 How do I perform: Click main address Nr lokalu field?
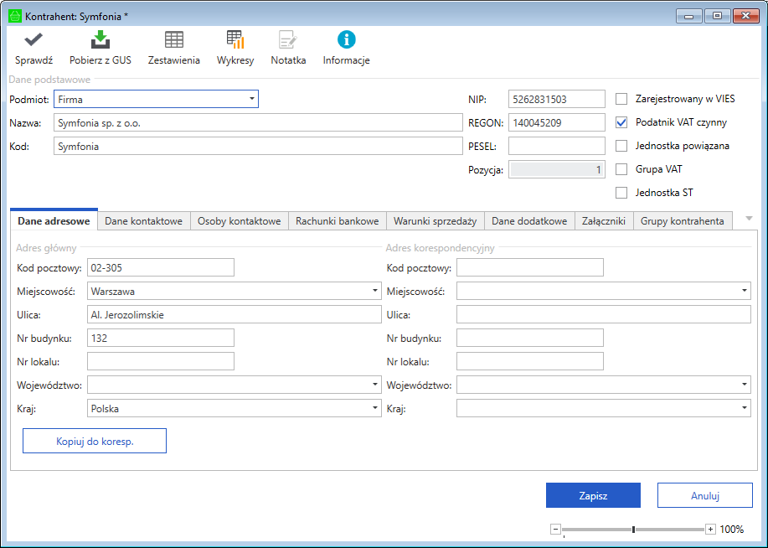(x=161, y=362)
